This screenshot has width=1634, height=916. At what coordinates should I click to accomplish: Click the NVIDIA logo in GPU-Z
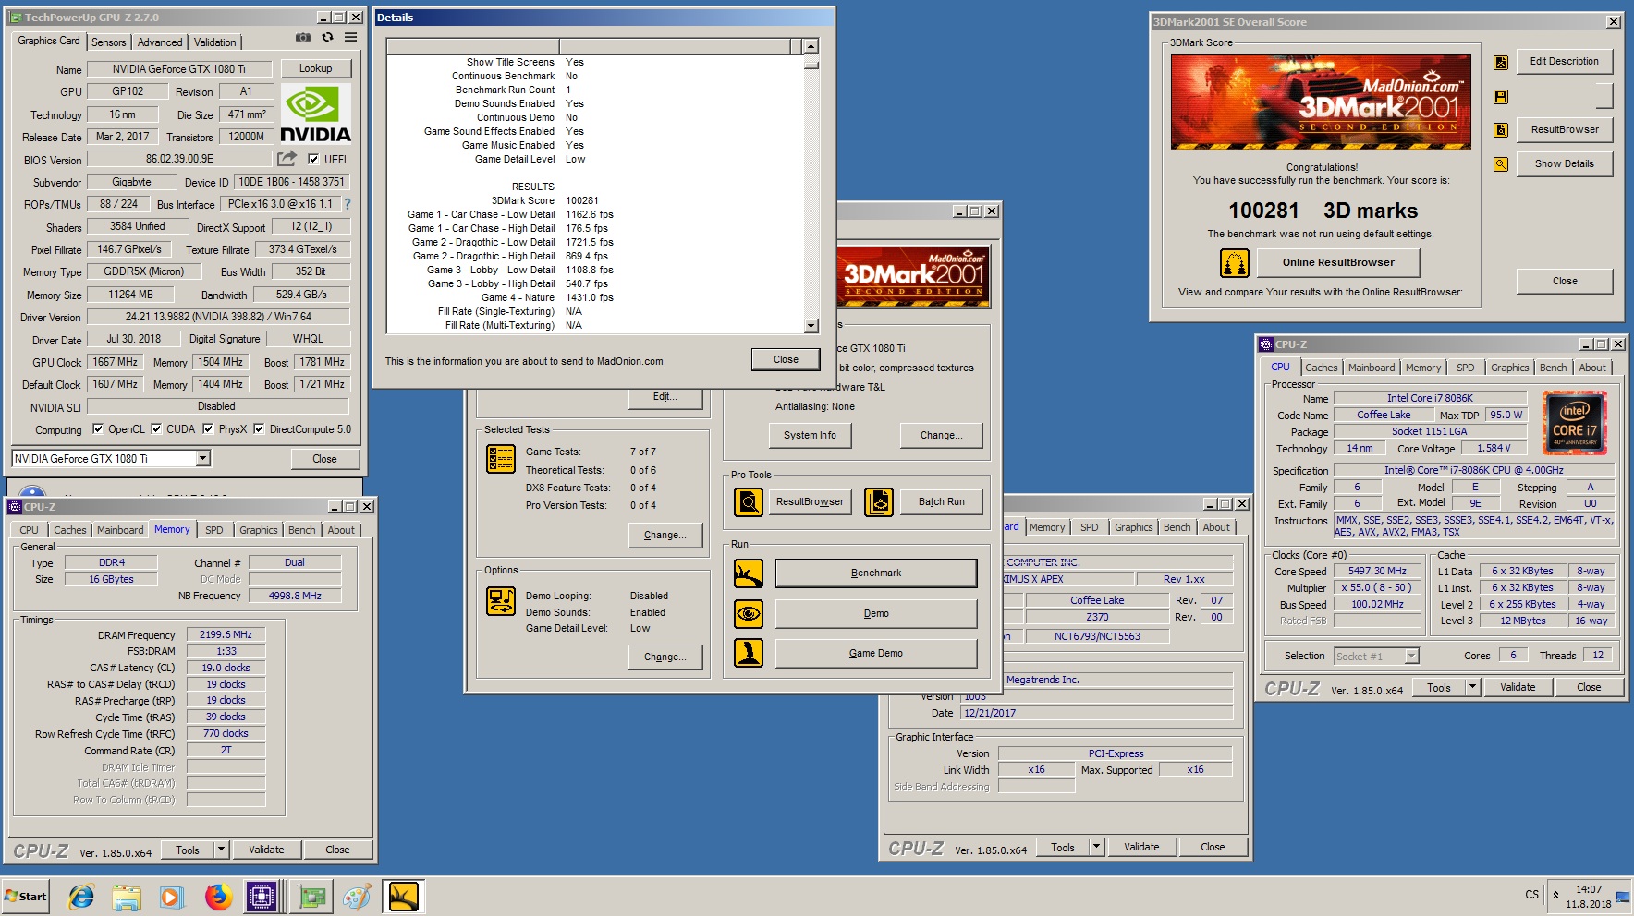[315, 114]
